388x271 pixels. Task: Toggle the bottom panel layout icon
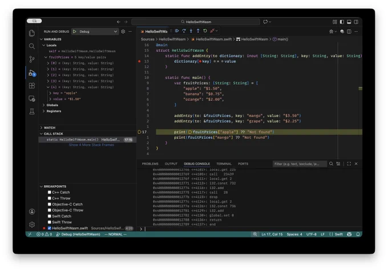(x=349, y=22)
